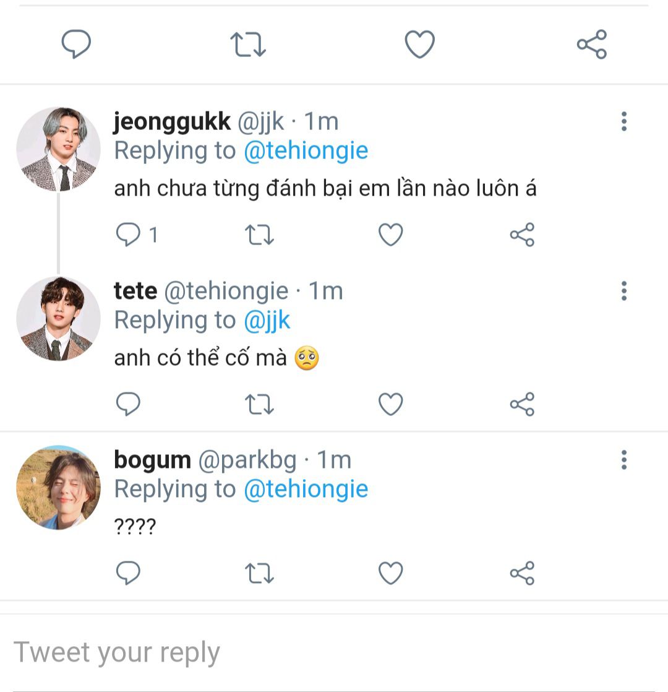The image size is (668, 692).
Task: Reply to the main tweet at top
Action: coord(76,45)
